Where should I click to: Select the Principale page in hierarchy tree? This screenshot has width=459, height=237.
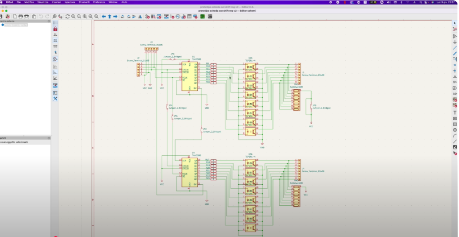tap(16, 25)
